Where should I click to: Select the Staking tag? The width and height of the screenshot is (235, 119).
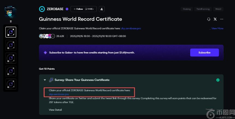[x=187, y=9]
